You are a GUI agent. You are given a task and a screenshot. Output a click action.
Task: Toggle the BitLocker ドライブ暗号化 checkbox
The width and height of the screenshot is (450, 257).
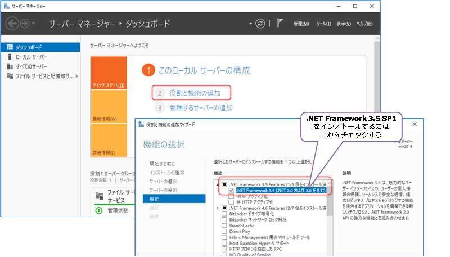(224, 214)
